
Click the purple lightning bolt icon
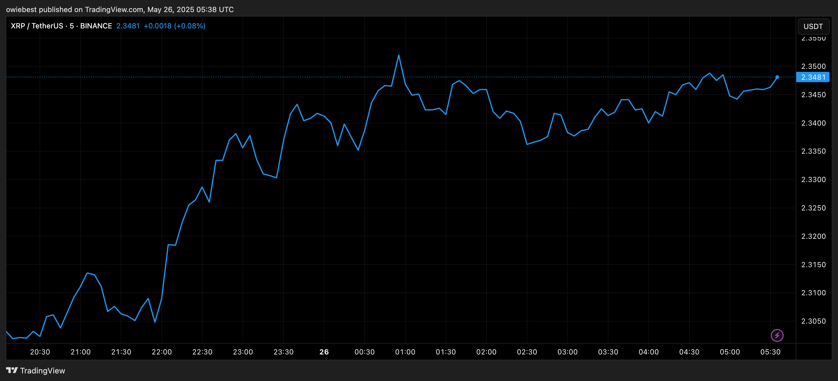coord(777,335)
